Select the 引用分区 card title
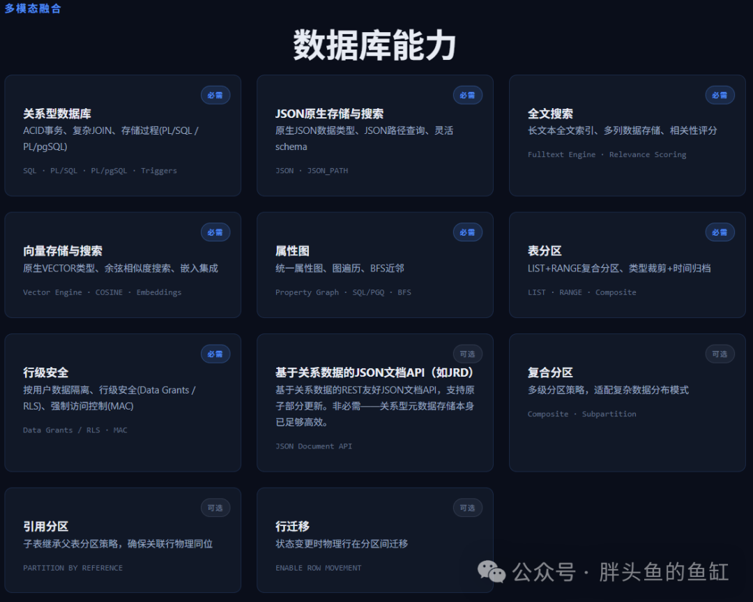Image resolution: width=753 pixels, height=602 pixels. tap(45, 527)
